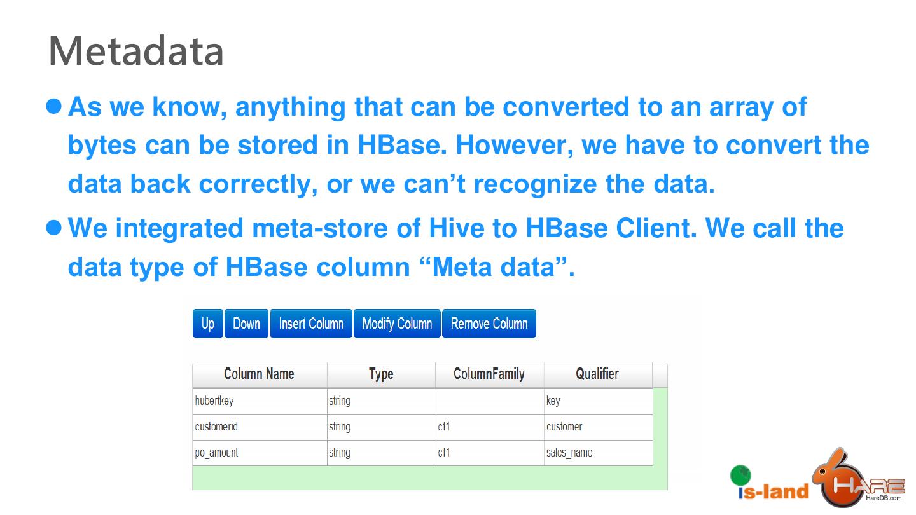Click the string type cell for hubertkey

pyautogui.click(x=381, y=401)
